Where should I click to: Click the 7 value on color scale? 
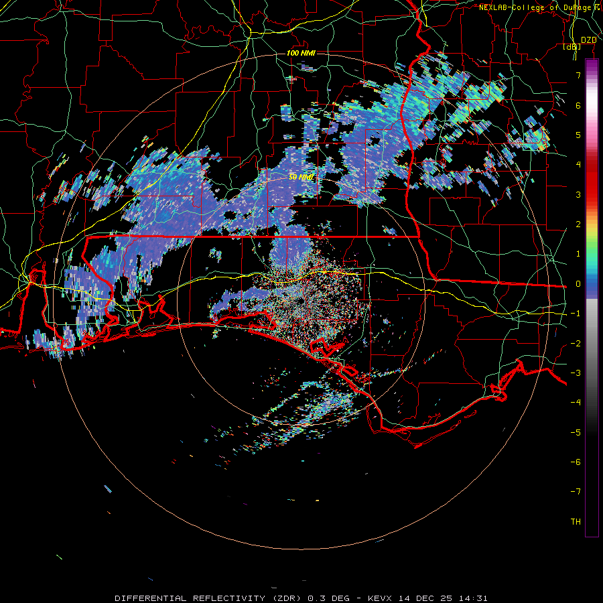point(578,75)
